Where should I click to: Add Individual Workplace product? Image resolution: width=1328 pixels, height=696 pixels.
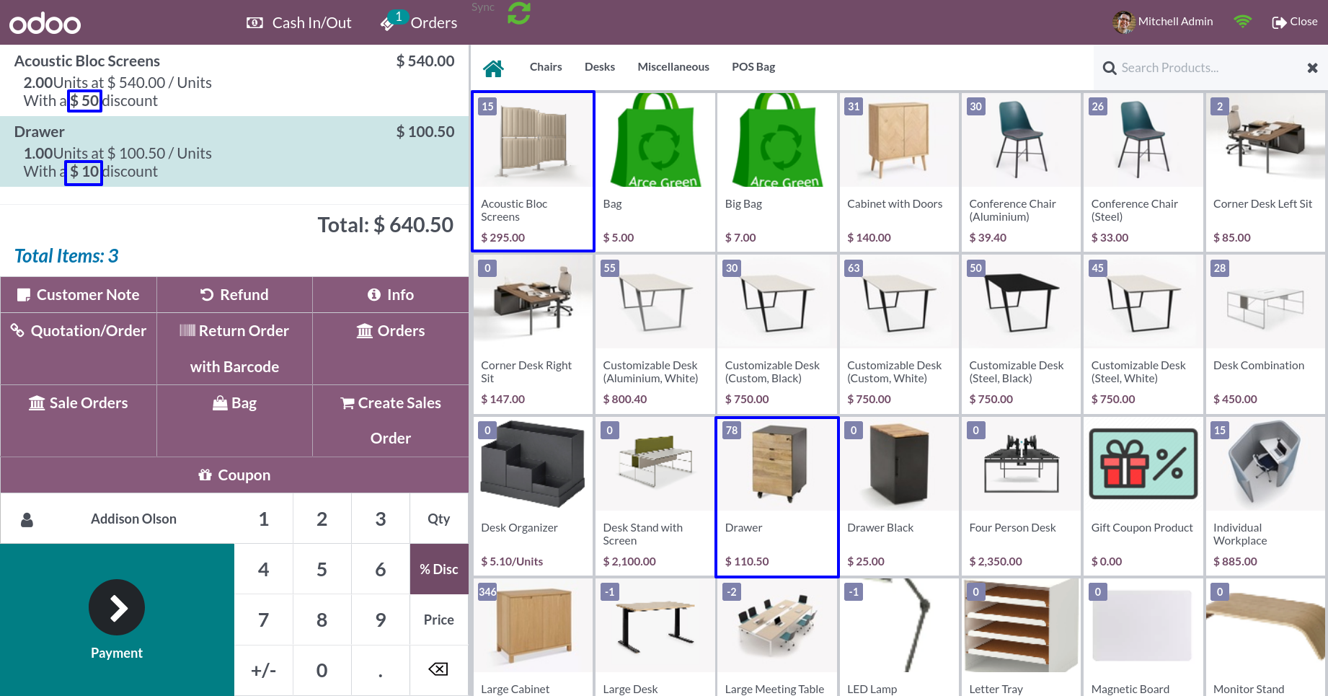(x=1265, y=495)
